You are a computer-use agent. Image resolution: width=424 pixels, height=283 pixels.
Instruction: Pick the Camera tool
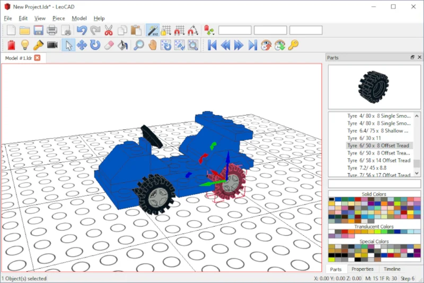click(52, 45)
